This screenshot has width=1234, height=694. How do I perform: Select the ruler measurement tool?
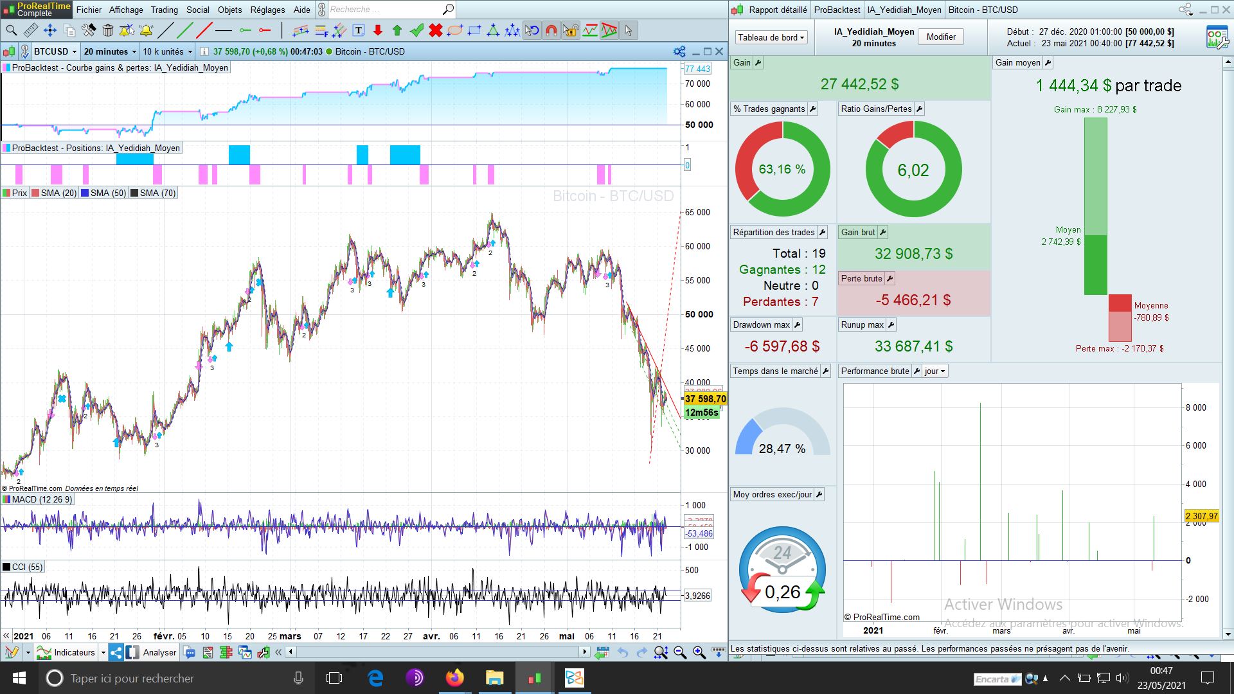coord(30,30)
